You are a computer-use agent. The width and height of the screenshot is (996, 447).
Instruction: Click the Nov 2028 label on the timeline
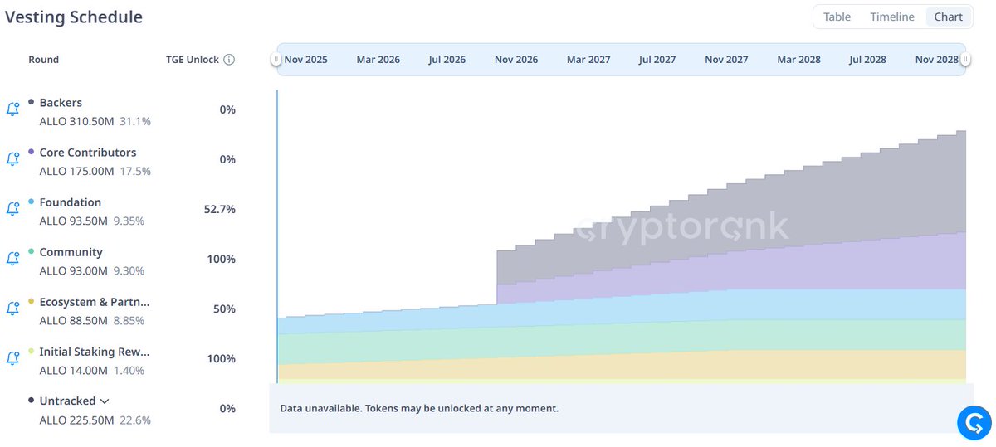(x=937, y=60)
